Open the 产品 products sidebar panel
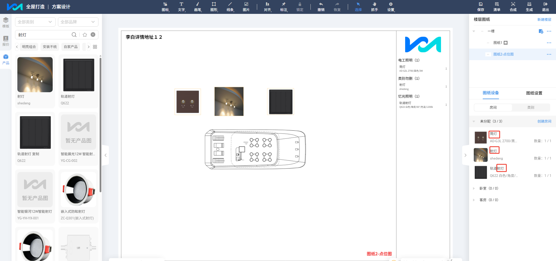The height and width of the screenshot is (261, 556). pos(6,59)
